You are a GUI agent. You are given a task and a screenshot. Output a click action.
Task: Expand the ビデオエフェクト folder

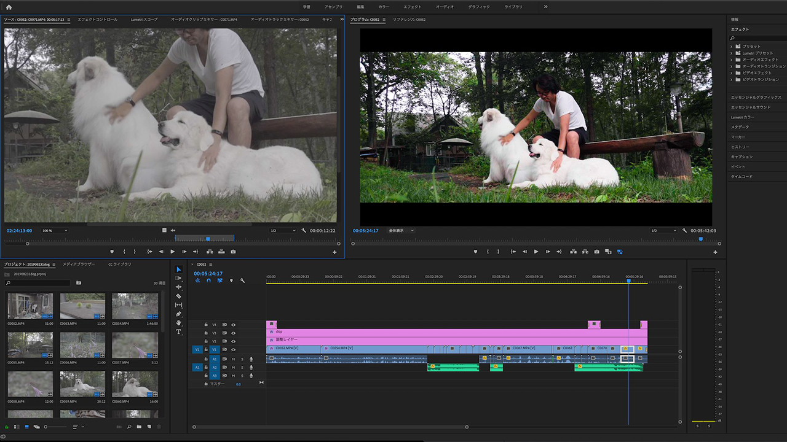coord(731,72)
